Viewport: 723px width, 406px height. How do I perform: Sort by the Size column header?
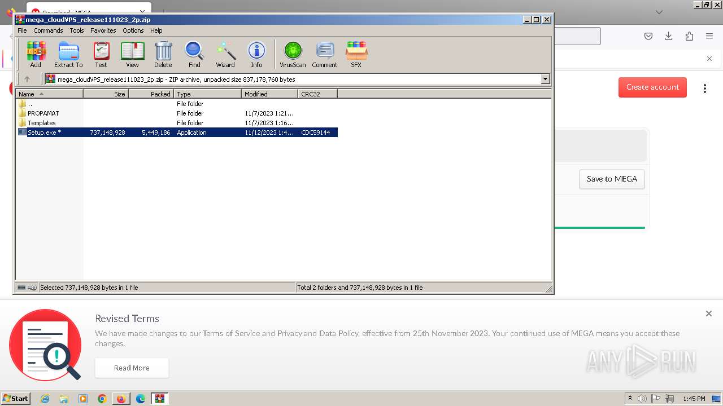point(106,94)
